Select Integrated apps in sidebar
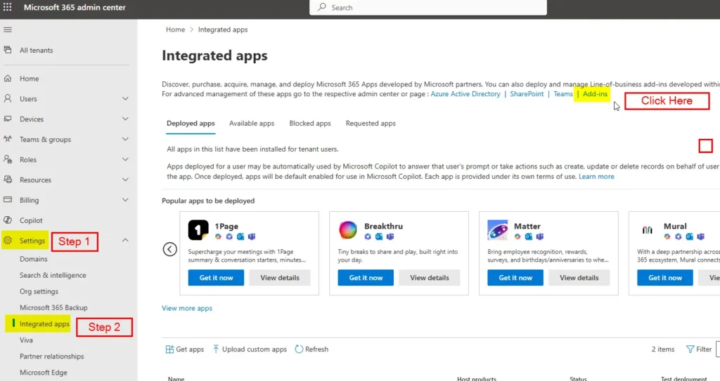The image size is (720, 381). 44,324
